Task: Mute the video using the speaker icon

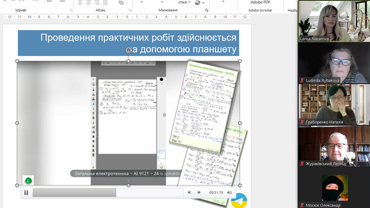Action: 229,192
